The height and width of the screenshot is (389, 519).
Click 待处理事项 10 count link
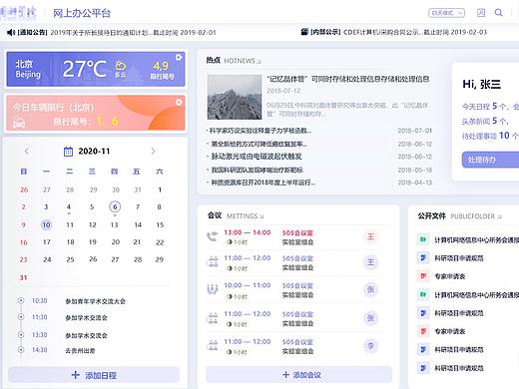[x=490, y=136]
